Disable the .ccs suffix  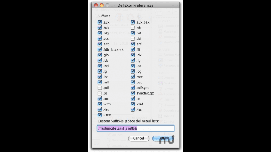coord(100,38)
